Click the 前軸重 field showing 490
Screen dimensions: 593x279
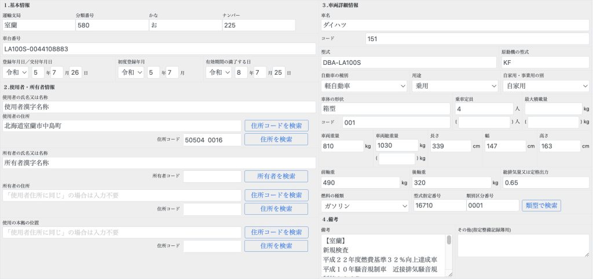(360, 182)
